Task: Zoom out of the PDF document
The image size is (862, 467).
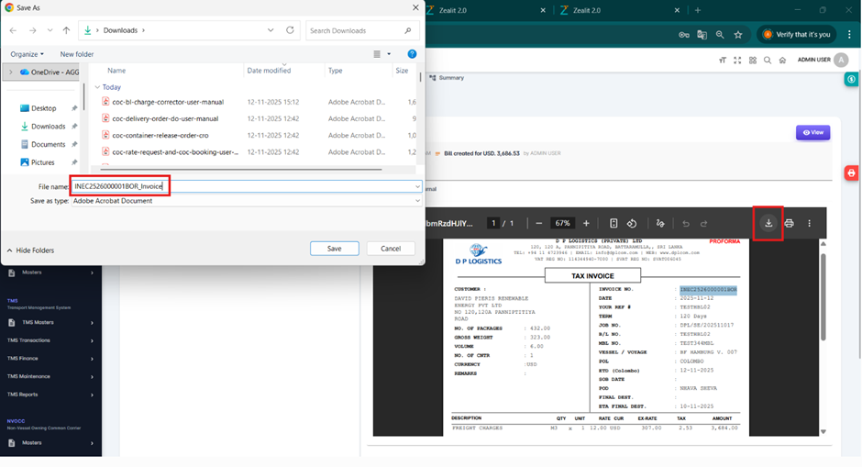Action: [538, 223]
